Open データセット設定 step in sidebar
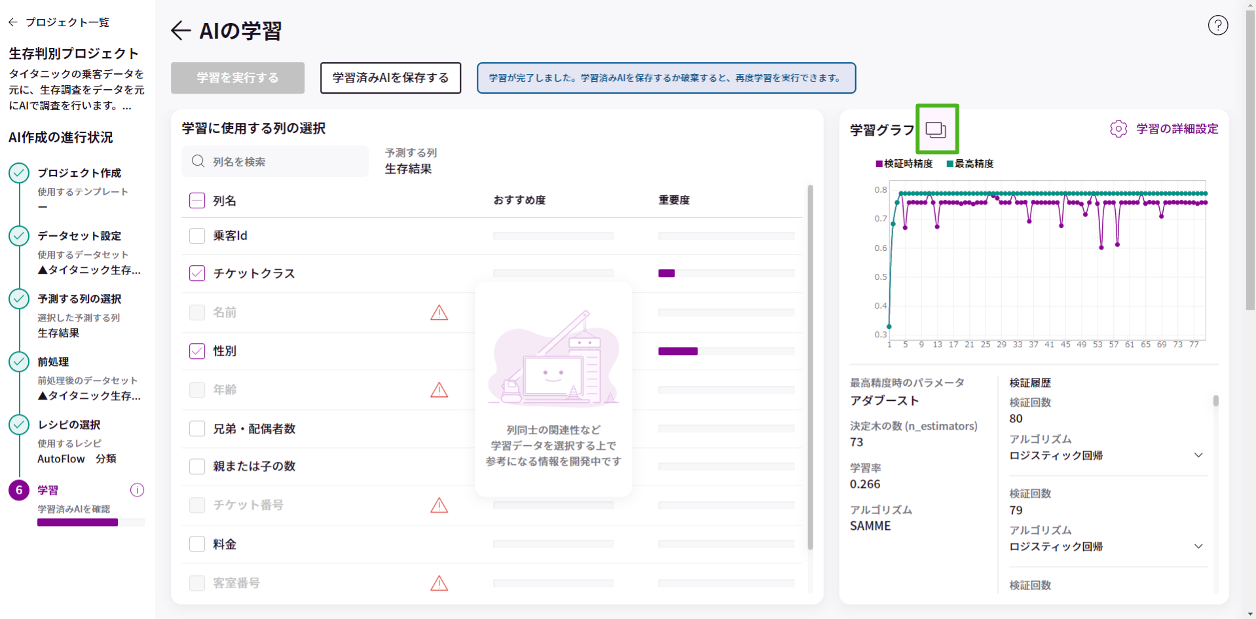The image size is (1256, 619). pyautogui.click(x=79, y=236)
